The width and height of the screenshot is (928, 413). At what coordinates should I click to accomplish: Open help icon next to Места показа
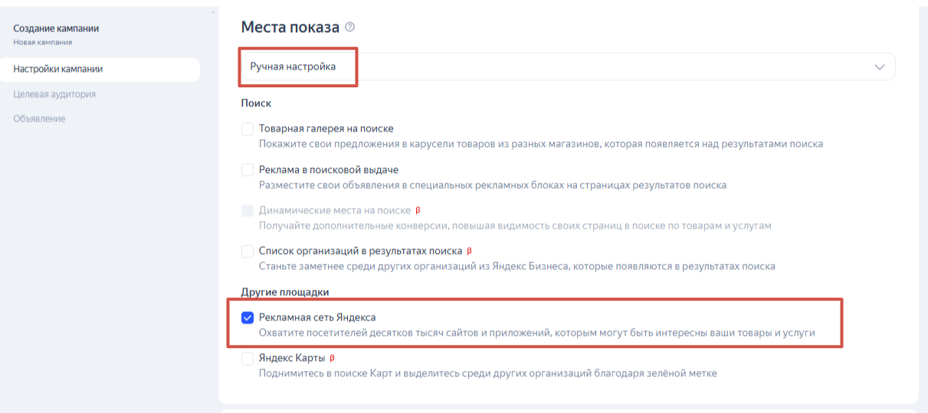(350, 28)
